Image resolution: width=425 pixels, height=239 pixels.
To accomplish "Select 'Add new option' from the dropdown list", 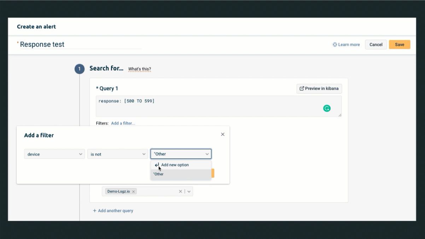I will coord(175,165).
